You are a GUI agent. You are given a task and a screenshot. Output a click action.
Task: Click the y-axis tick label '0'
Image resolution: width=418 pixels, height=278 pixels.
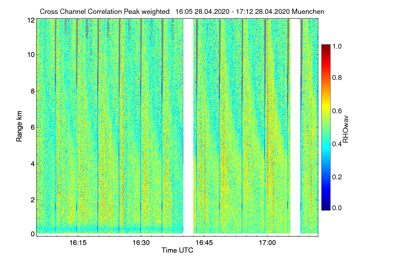click(33, 234)
